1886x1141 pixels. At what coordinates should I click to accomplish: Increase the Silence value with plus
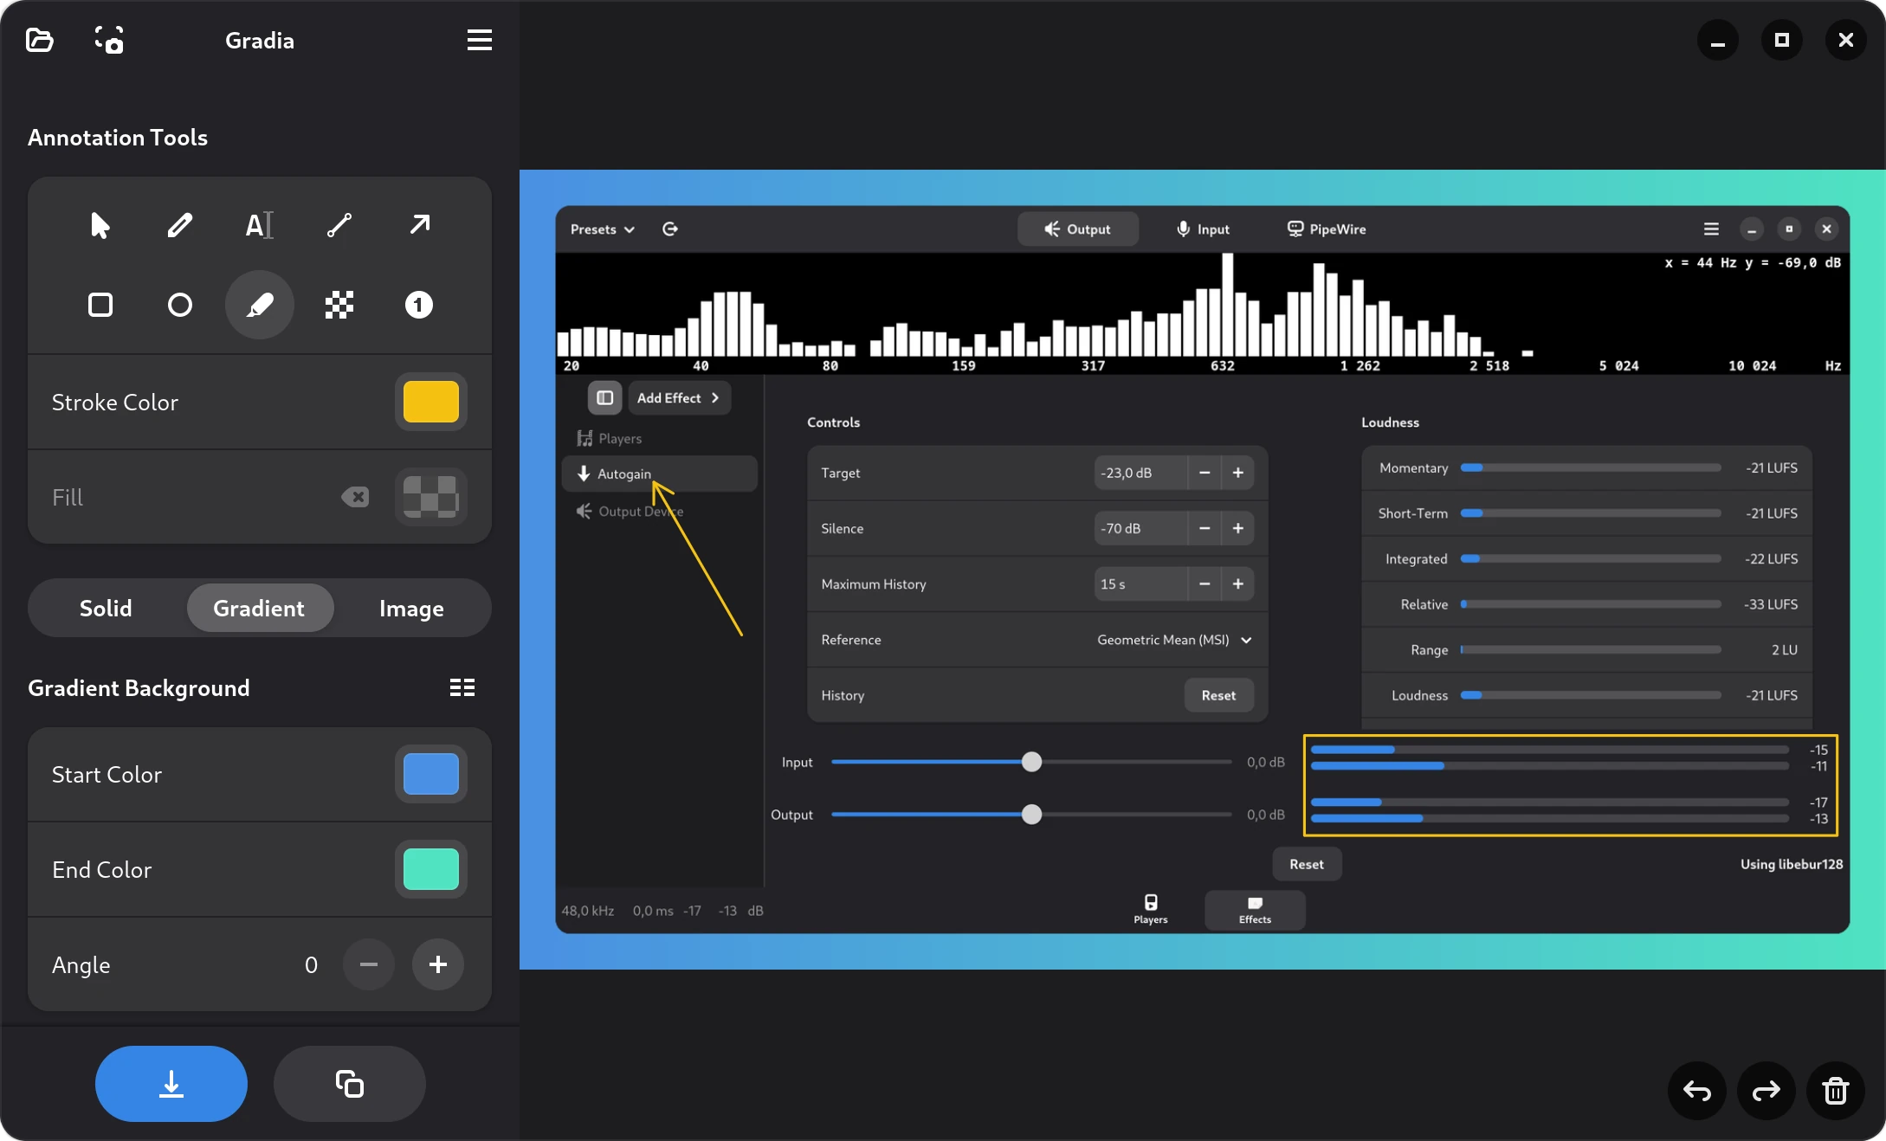[1237, 528]
